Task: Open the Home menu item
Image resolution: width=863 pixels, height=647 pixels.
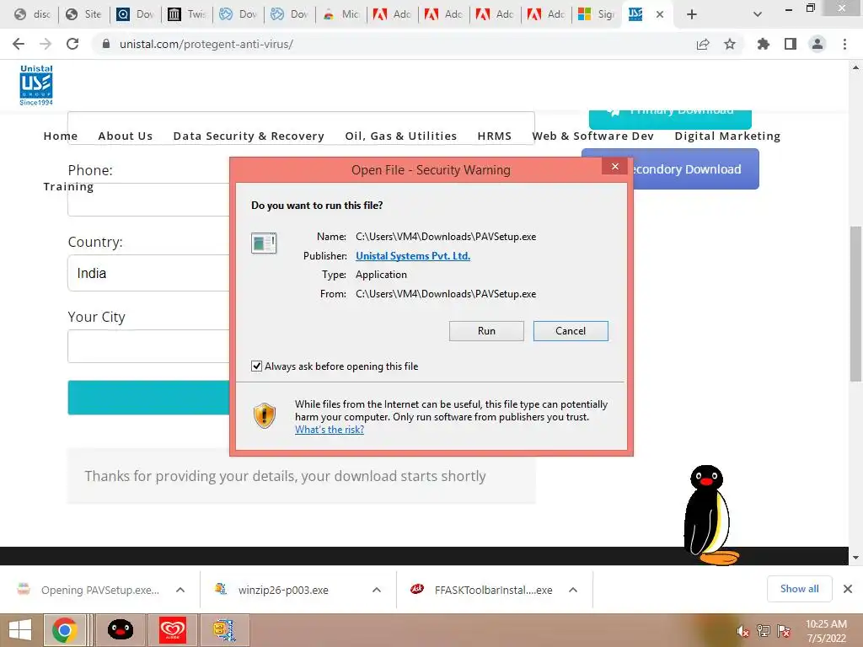Action: point(61,136)
